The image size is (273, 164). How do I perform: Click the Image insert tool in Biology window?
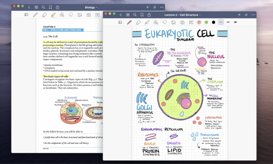(80, 15)
